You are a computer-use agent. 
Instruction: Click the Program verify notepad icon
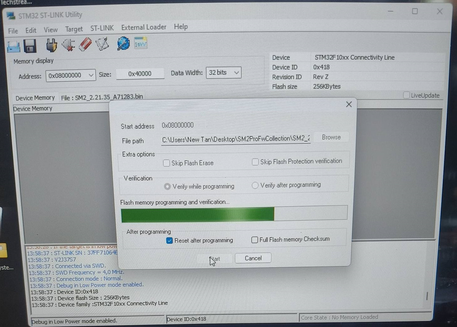click(102, 44)
